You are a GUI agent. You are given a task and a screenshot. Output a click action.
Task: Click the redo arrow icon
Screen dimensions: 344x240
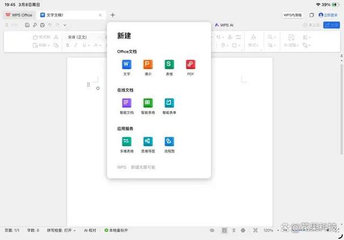coord(57,25)
